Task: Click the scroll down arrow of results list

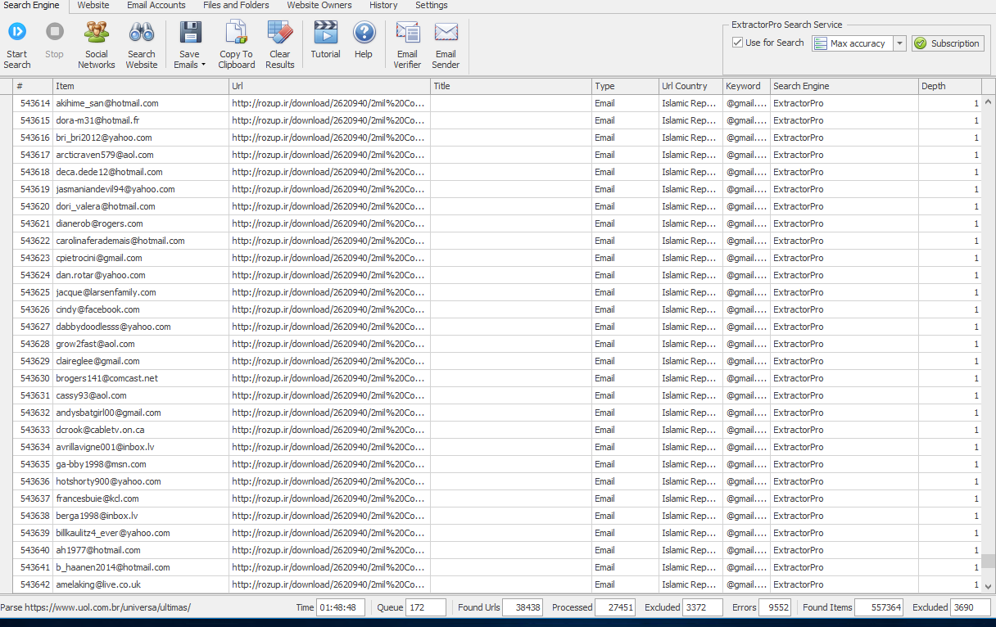Action: point(989,587)
